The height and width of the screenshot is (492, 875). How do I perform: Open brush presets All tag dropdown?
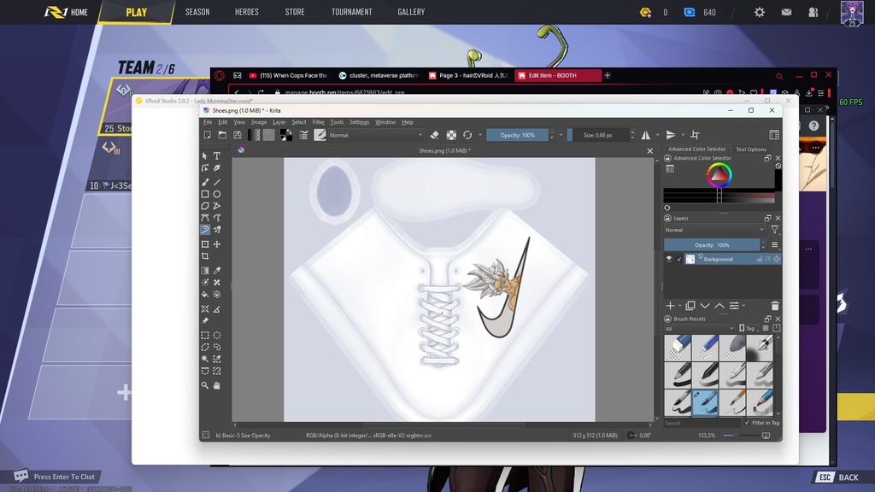700,329
